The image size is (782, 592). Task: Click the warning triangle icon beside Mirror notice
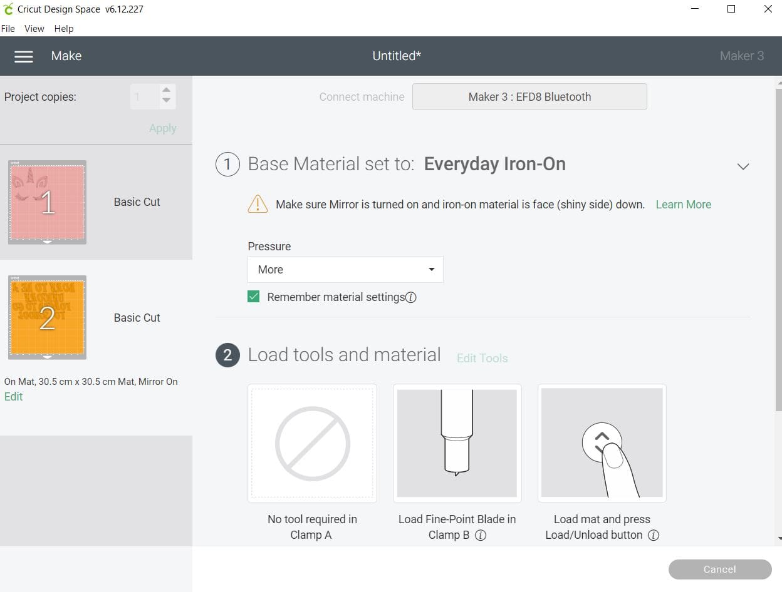pos(258,204)
